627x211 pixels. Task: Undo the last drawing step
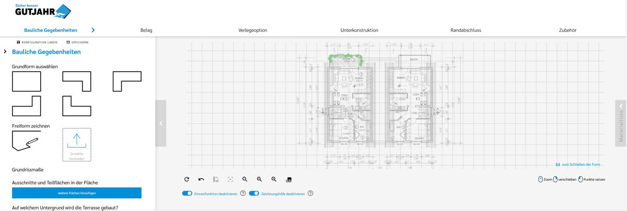[201, 179]
